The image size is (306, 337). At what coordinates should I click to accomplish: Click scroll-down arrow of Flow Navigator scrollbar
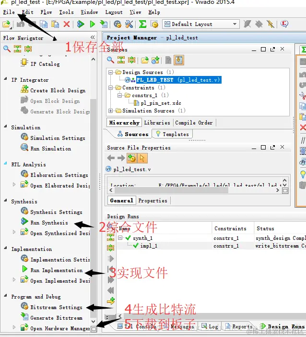[93, 321]
